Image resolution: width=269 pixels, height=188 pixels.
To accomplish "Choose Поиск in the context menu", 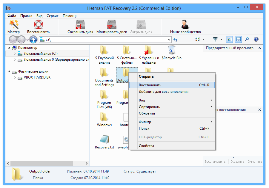I will coord(172,128).
